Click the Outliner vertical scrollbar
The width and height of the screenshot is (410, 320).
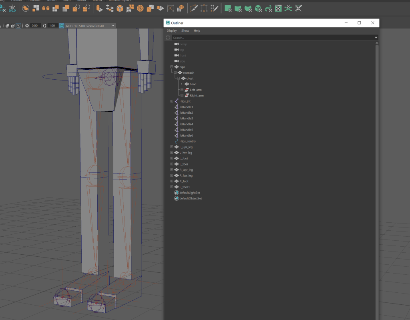pos(377,181)
